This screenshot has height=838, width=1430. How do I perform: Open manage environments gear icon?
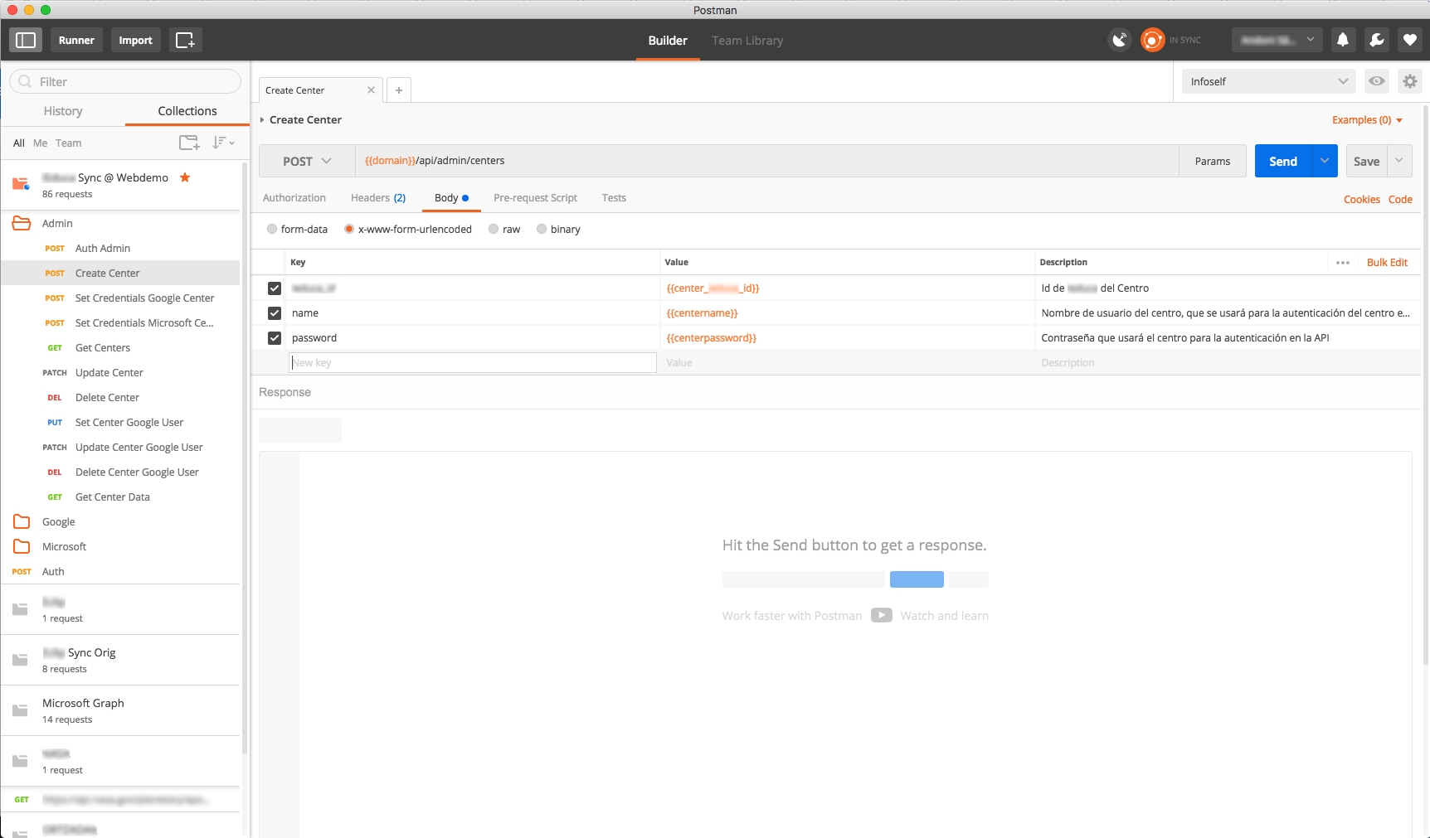click(1410, 81)
